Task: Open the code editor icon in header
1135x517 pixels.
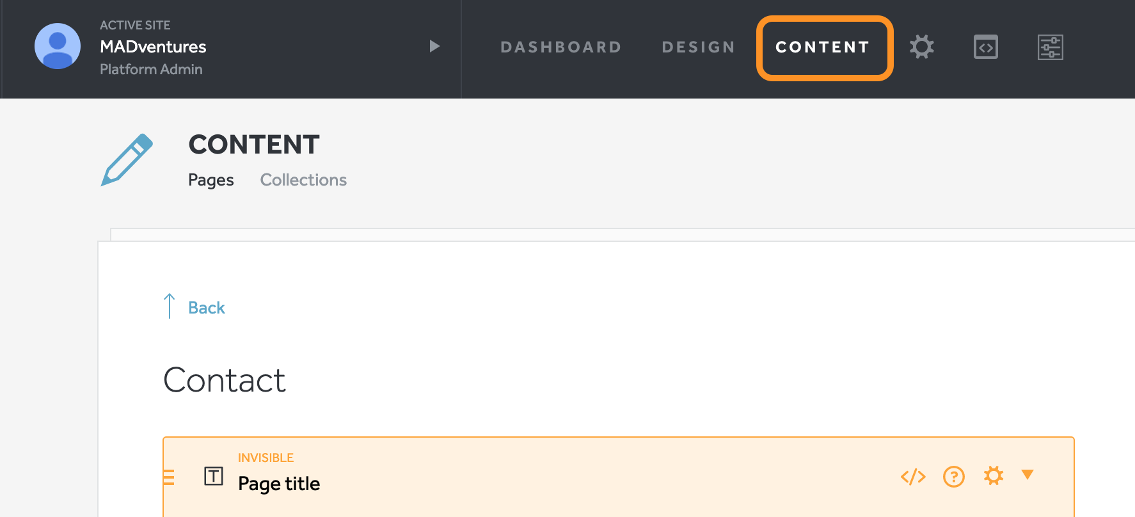Action: click(985, 47)
